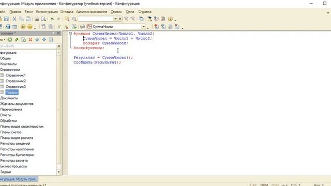Click the Undo arrow icon
Image resolution: width=331 pixels, height=186 pixels.
52,19
